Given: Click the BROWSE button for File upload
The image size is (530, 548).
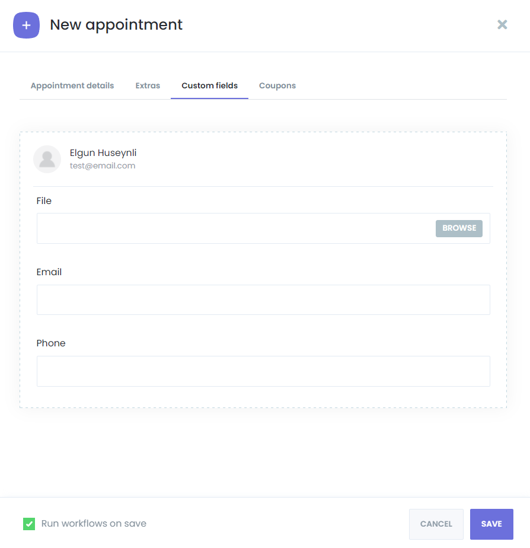Looking at the screenshot, I should click(459, 228).
